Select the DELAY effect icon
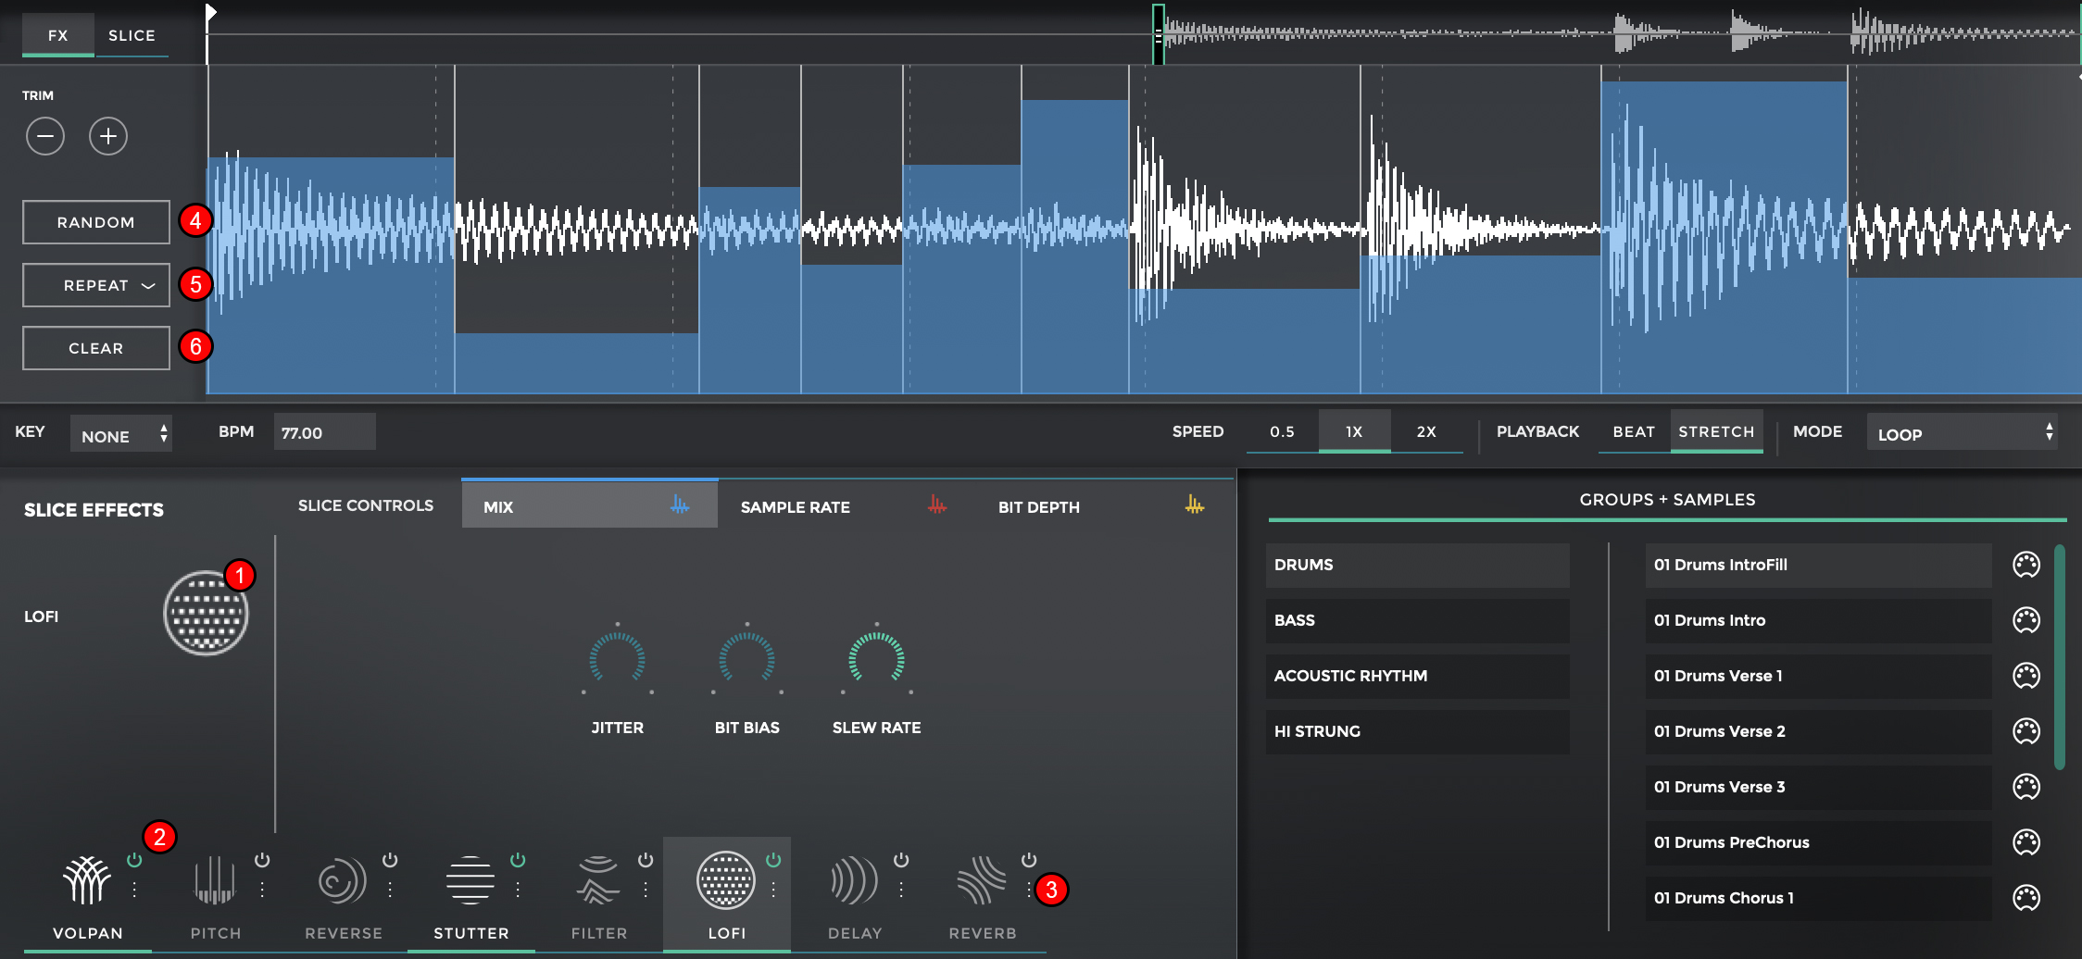Viewport: 2082px width, 959px height. coord(854,879)
